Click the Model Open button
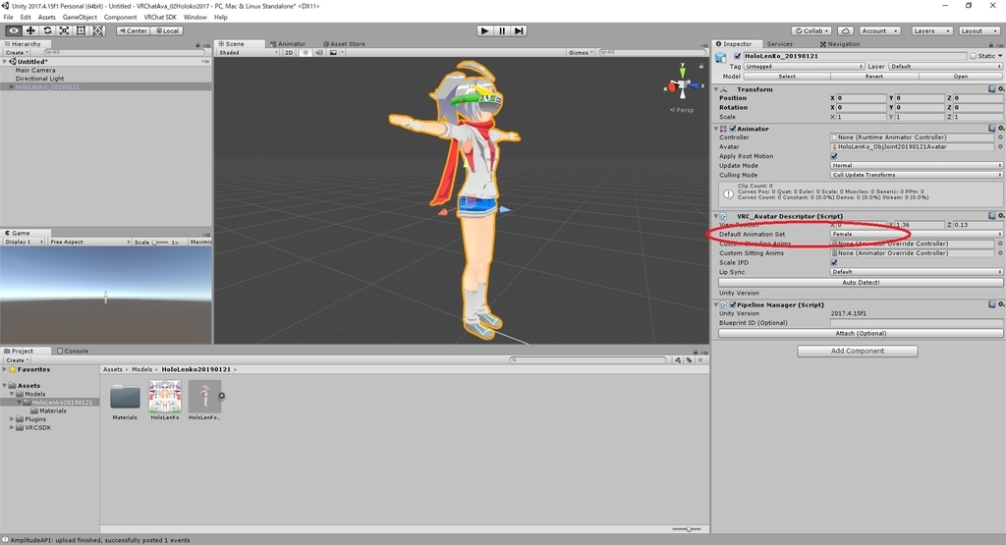 click(x=961, y=77)
